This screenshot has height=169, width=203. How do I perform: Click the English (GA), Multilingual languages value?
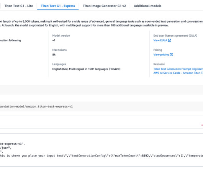tap(86, 69)
